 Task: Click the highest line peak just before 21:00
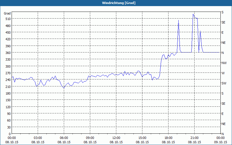193,14
